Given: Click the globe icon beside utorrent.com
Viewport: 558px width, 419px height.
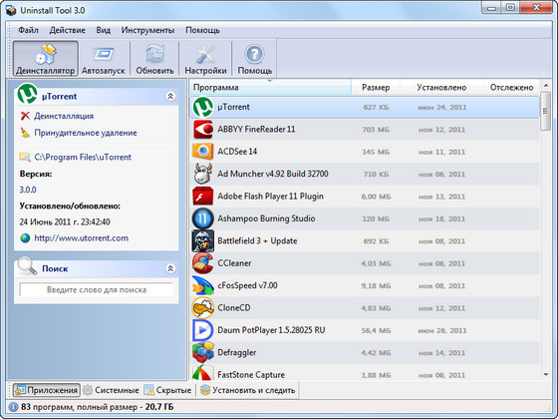Looking at the screenshot, I should (25, 238).
